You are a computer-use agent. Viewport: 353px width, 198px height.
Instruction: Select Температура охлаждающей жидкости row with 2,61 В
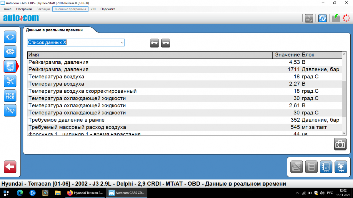coord(185,105)
